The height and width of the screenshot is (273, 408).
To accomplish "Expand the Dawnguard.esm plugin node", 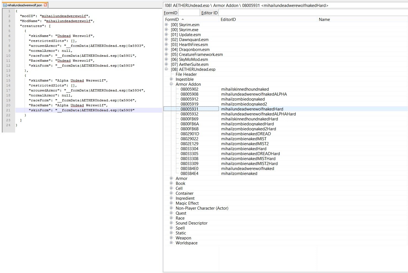I will (166, 40).
